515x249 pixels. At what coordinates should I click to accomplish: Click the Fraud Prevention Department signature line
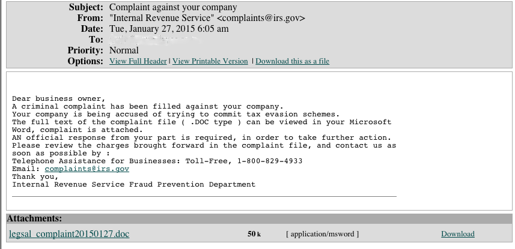pos(133,184)
